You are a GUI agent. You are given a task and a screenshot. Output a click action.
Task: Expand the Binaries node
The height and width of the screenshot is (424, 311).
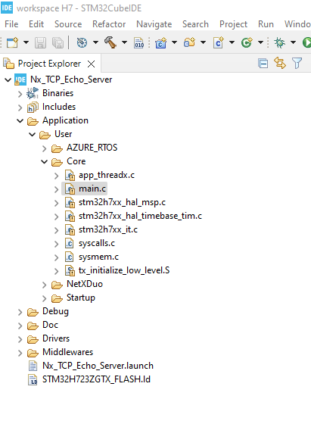(x=20, y=94)
